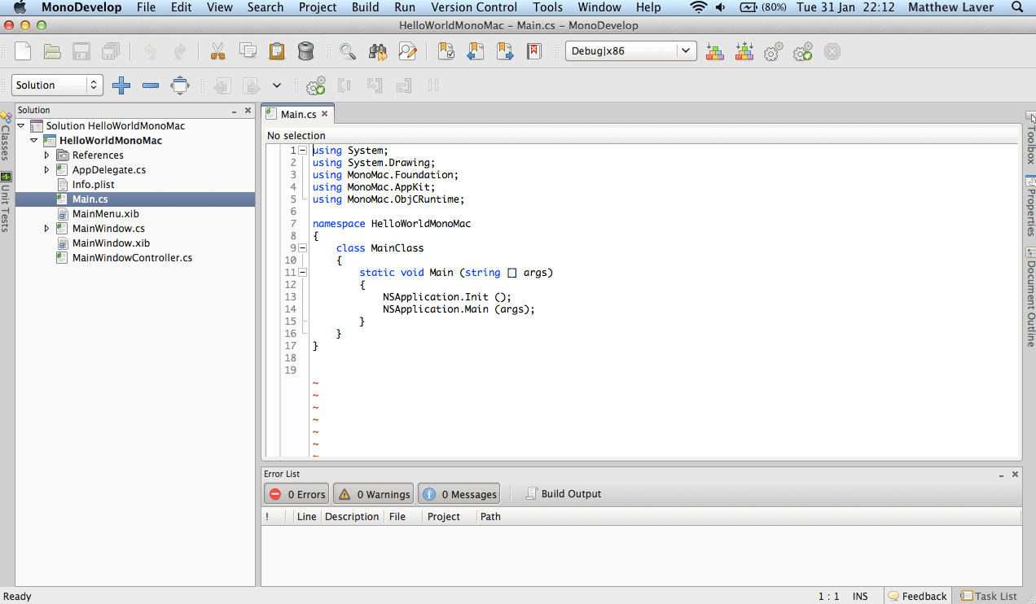Select MainWindowController.cs in solution tree
This screenshot has width=1036, height=604.
(132, 258)
